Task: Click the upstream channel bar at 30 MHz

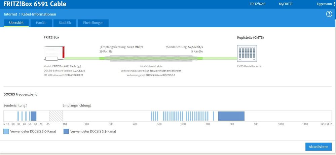Action: [18, 116]
